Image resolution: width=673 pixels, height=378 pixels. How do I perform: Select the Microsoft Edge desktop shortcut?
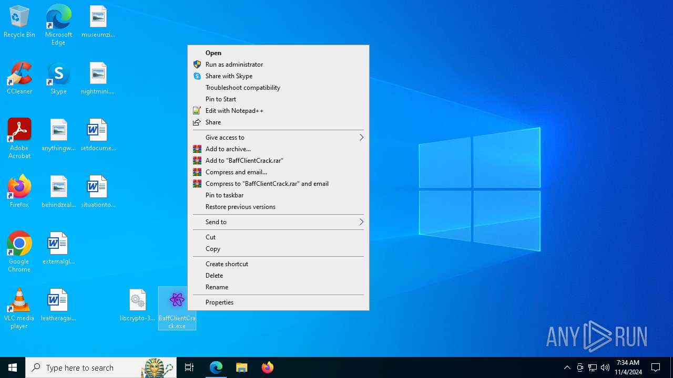(x=58, y=25)
